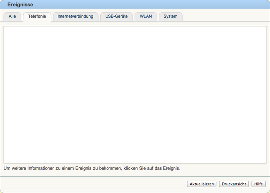Click the Aktualisieren button
This screenshot has height=193, width=270.
[202, 184]
